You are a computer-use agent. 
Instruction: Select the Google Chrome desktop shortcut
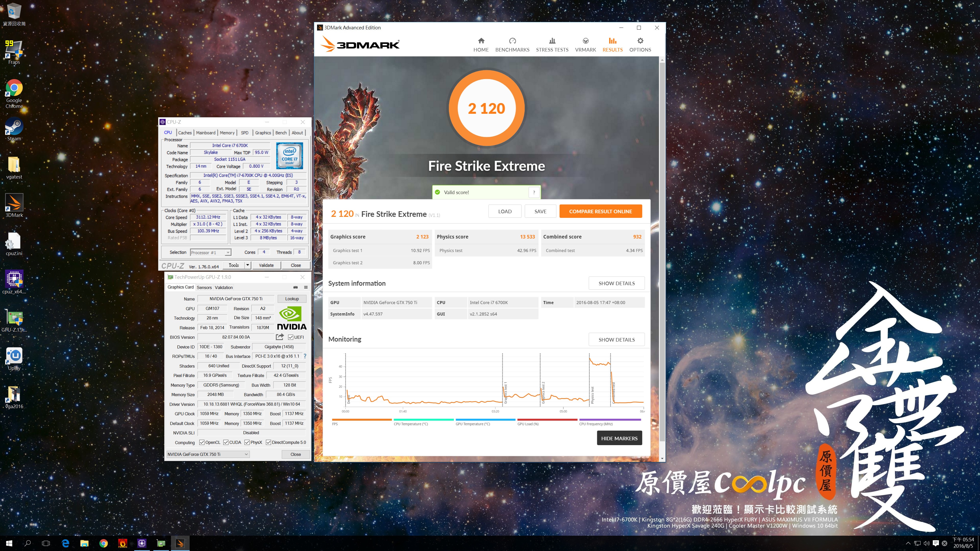14,94
